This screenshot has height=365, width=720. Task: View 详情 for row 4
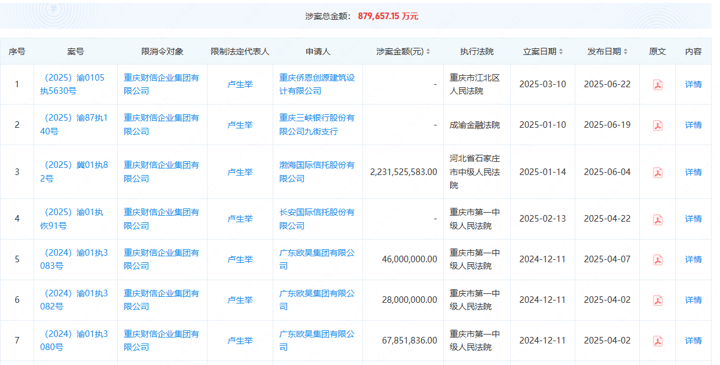pos(694,219)
